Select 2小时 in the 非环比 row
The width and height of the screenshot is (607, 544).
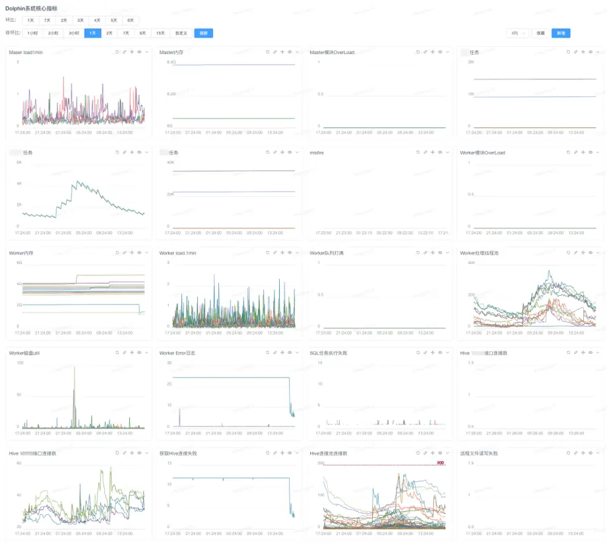click(54, 33)
